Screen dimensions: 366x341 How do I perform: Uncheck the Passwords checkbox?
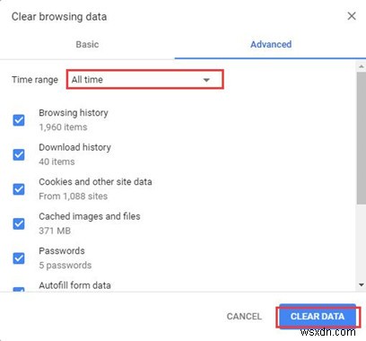[x=19, y=258]
